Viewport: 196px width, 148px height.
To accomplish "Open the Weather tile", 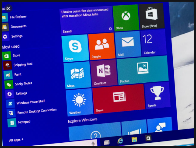I will 79,102.
